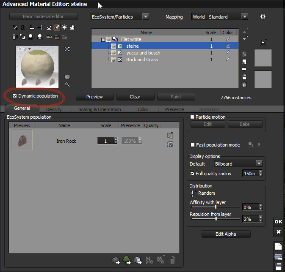Zoom the material preview (magnifier icon)
Image resolution: width=285 pixels, height=272 pixels.
coord(67,84)
